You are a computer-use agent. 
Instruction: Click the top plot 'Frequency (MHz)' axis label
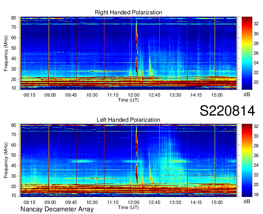6,53
